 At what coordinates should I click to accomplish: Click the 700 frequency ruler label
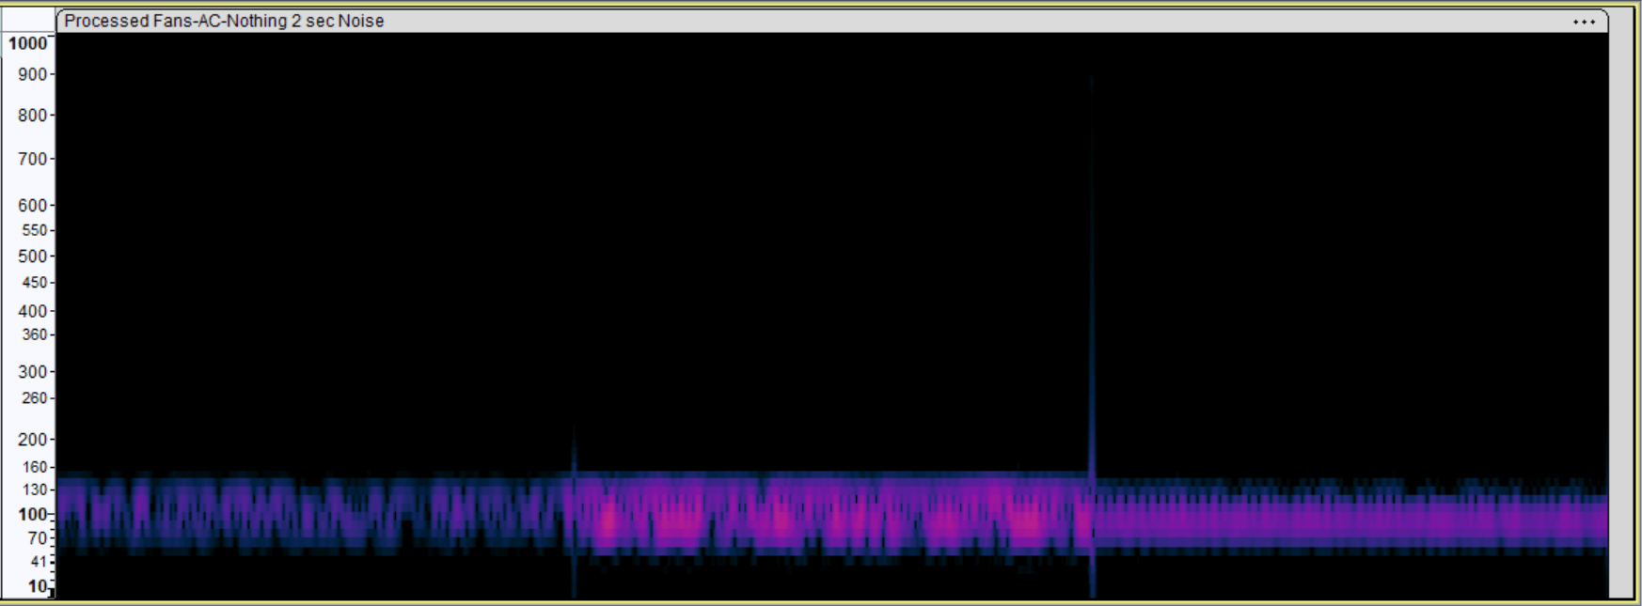pyautogui.click(x=32, y=159)
